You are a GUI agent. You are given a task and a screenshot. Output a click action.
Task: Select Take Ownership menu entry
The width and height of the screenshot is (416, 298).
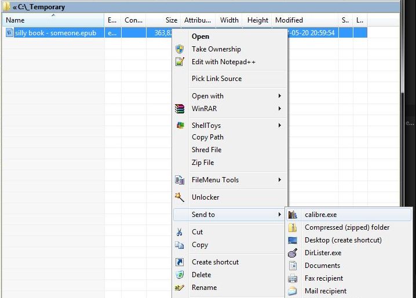click(230, 49)
